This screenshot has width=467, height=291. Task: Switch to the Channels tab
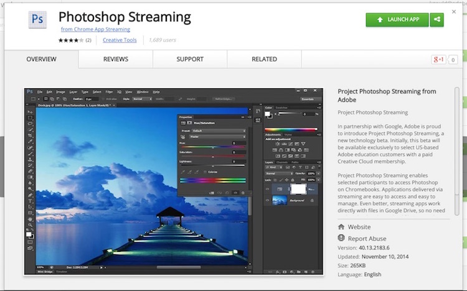click(281, 162)
